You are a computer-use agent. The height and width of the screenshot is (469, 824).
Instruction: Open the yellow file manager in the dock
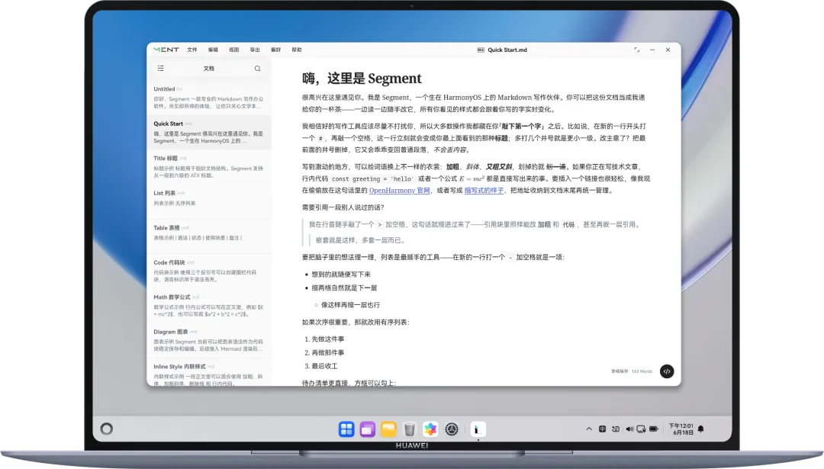(x=388, y=429)
